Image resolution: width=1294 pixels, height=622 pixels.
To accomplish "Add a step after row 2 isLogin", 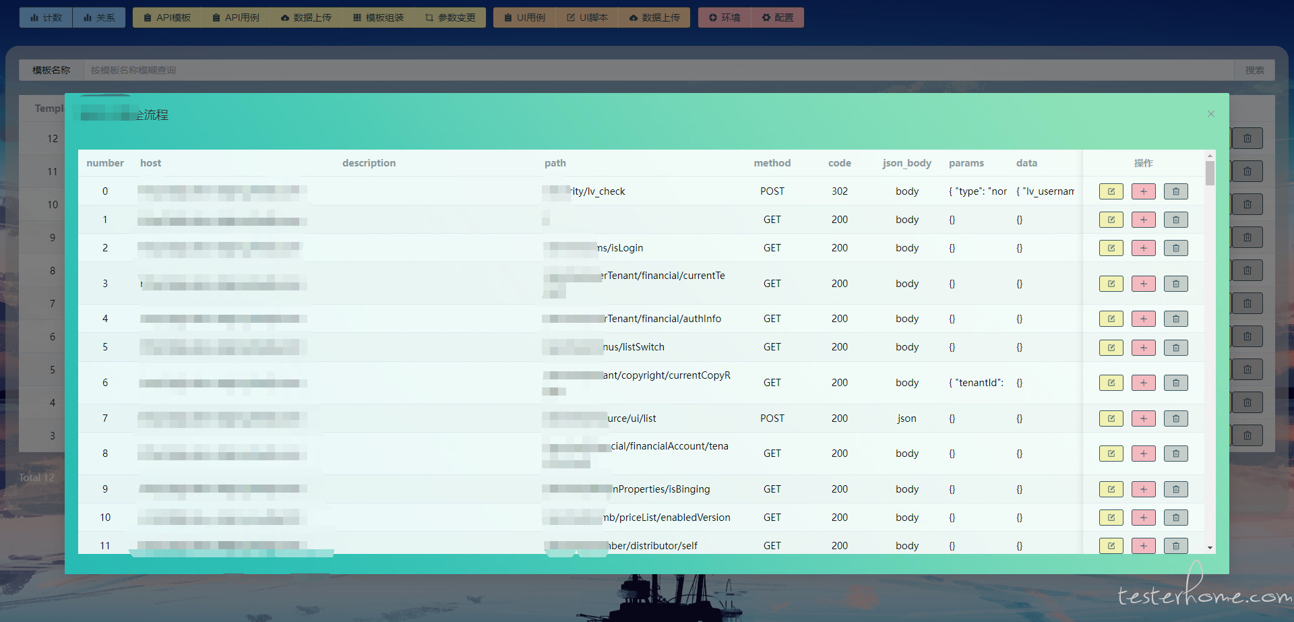I will pyautogui.click(x=1144, y=248).
